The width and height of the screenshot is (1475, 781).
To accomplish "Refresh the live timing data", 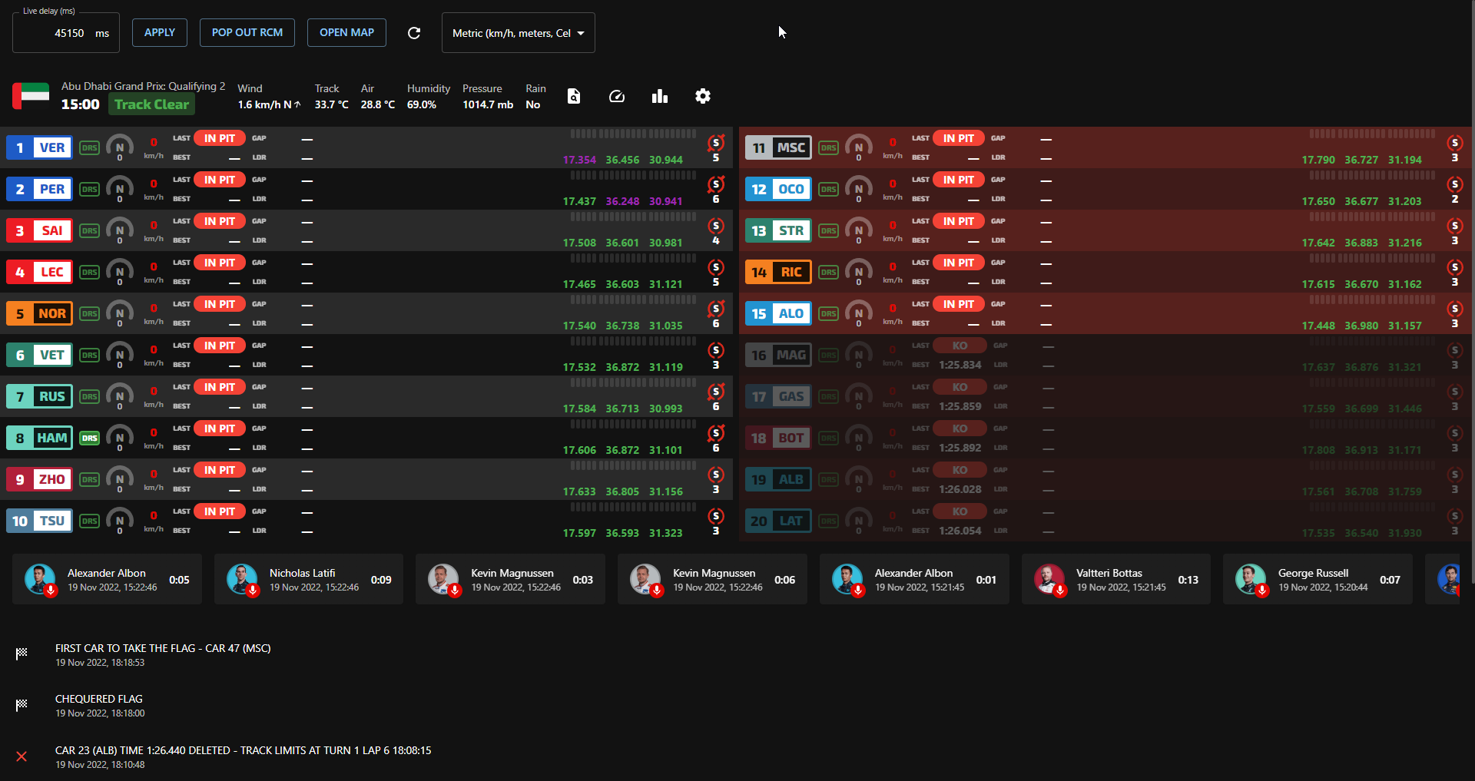I will pyautogui.click(x=413, y=33).
